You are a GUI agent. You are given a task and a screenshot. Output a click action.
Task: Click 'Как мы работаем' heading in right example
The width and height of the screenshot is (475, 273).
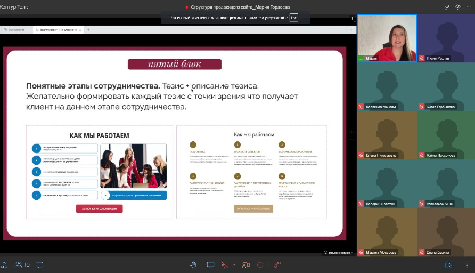[254, 134]
